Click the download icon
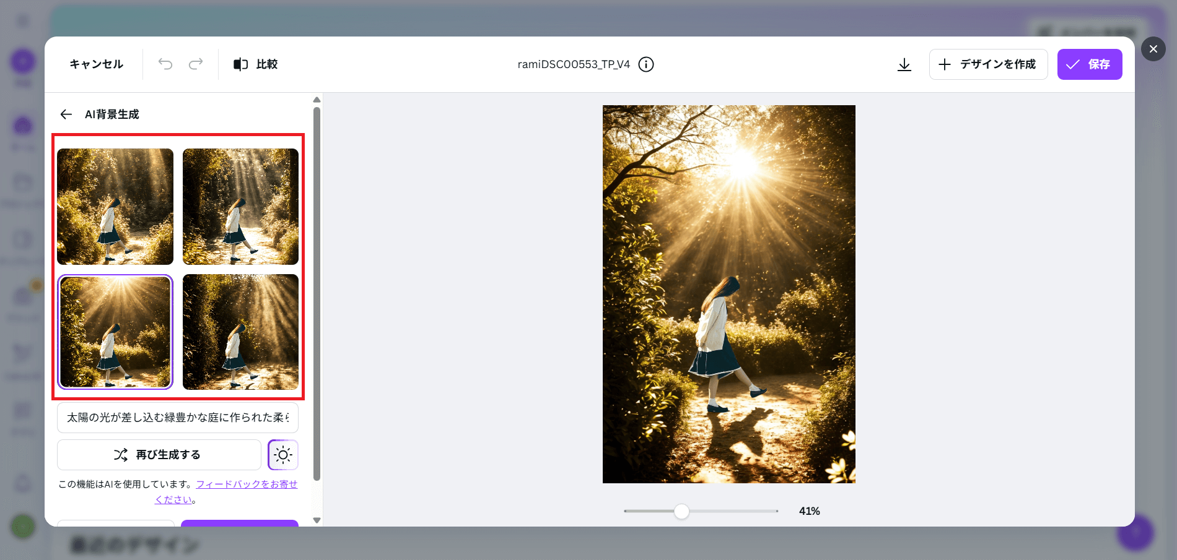Screen dimensions: 1177x560 point(904,64)
